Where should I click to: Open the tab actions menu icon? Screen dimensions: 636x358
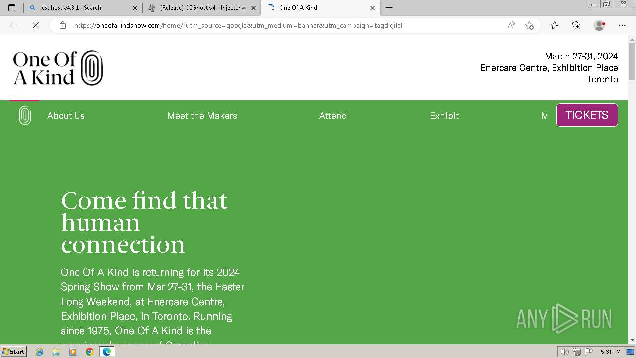[x=12, y=8]
